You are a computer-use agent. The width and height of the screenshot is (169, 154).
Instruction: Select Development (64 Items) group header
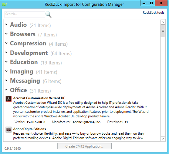[41, 53]
